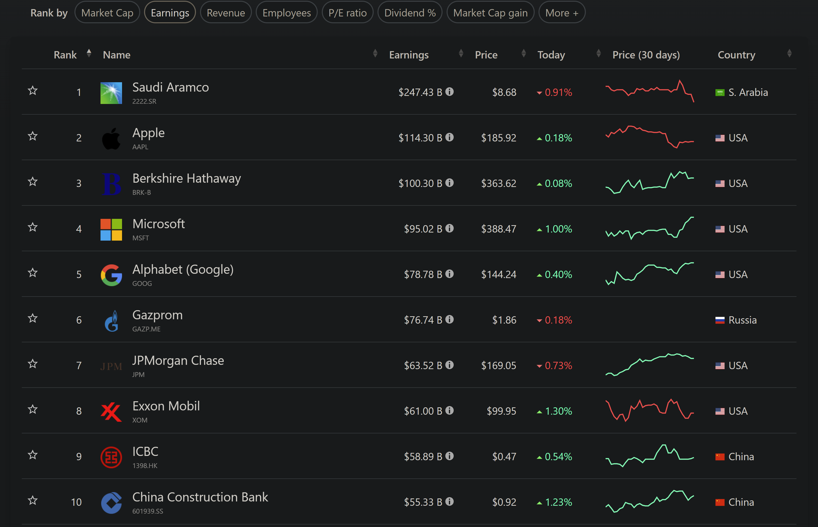Sort table by Earnings column arrows

[x=461, y=53]
